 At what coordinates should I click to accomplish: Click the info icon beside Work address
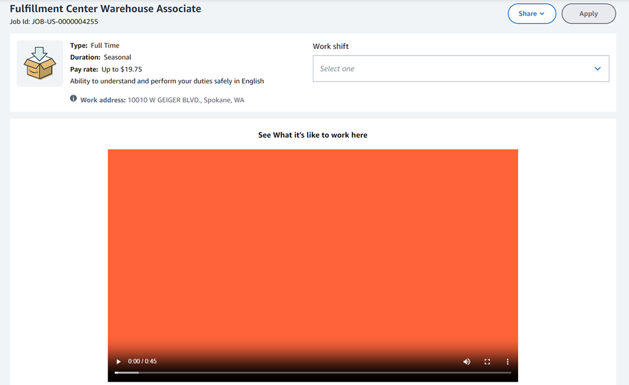(x=74, y=99)
